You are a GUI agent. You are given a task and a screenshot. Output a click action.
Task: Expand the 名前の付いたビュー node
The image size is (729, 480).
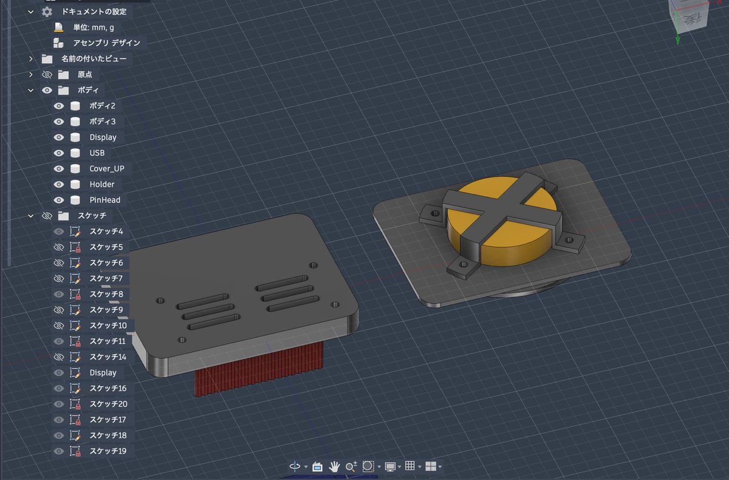tap(31, 59)
